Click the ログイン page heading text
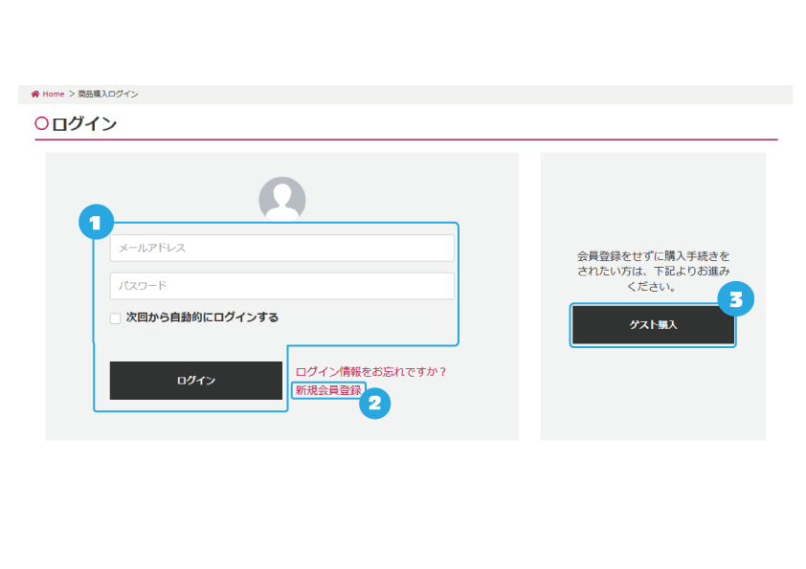The height and width of the screenshot is (569, 806). [84, 123]
